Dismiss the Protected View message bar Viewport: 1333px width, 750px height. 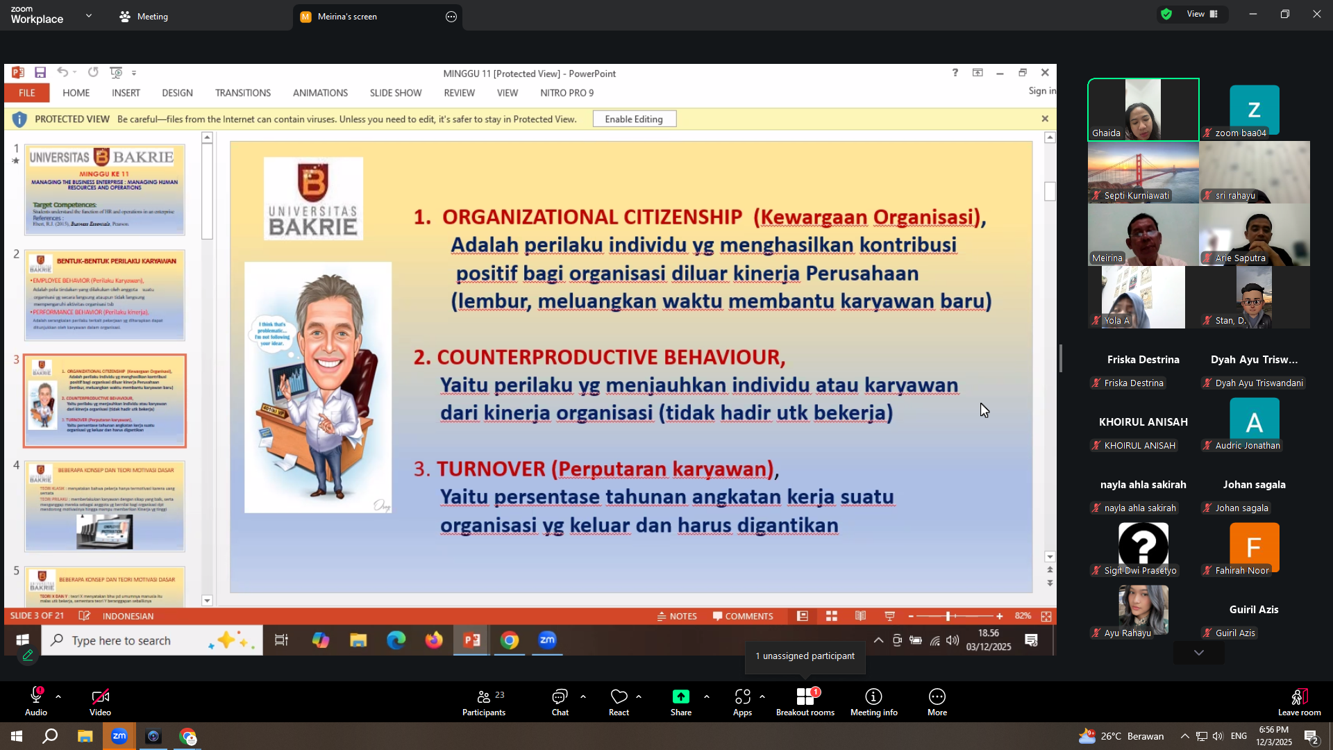(x=1045, y=119)
